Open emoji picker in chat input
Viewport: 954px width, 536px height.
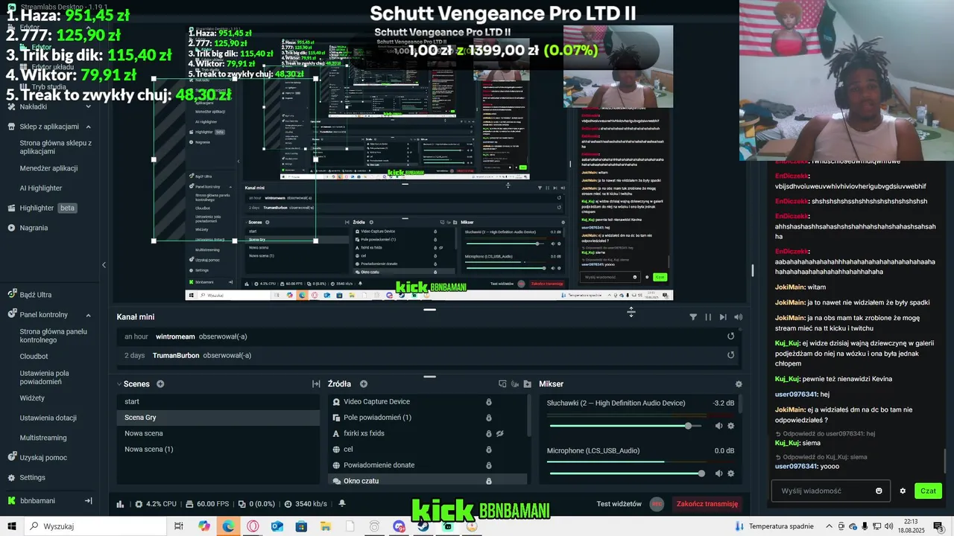(x=879, y=491)
